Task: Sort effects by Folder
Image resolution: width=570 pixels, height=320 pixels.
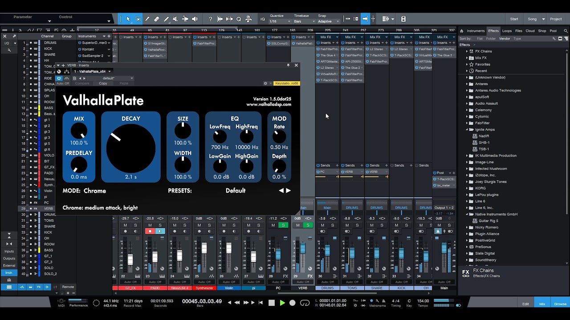Action: point(491,39)
